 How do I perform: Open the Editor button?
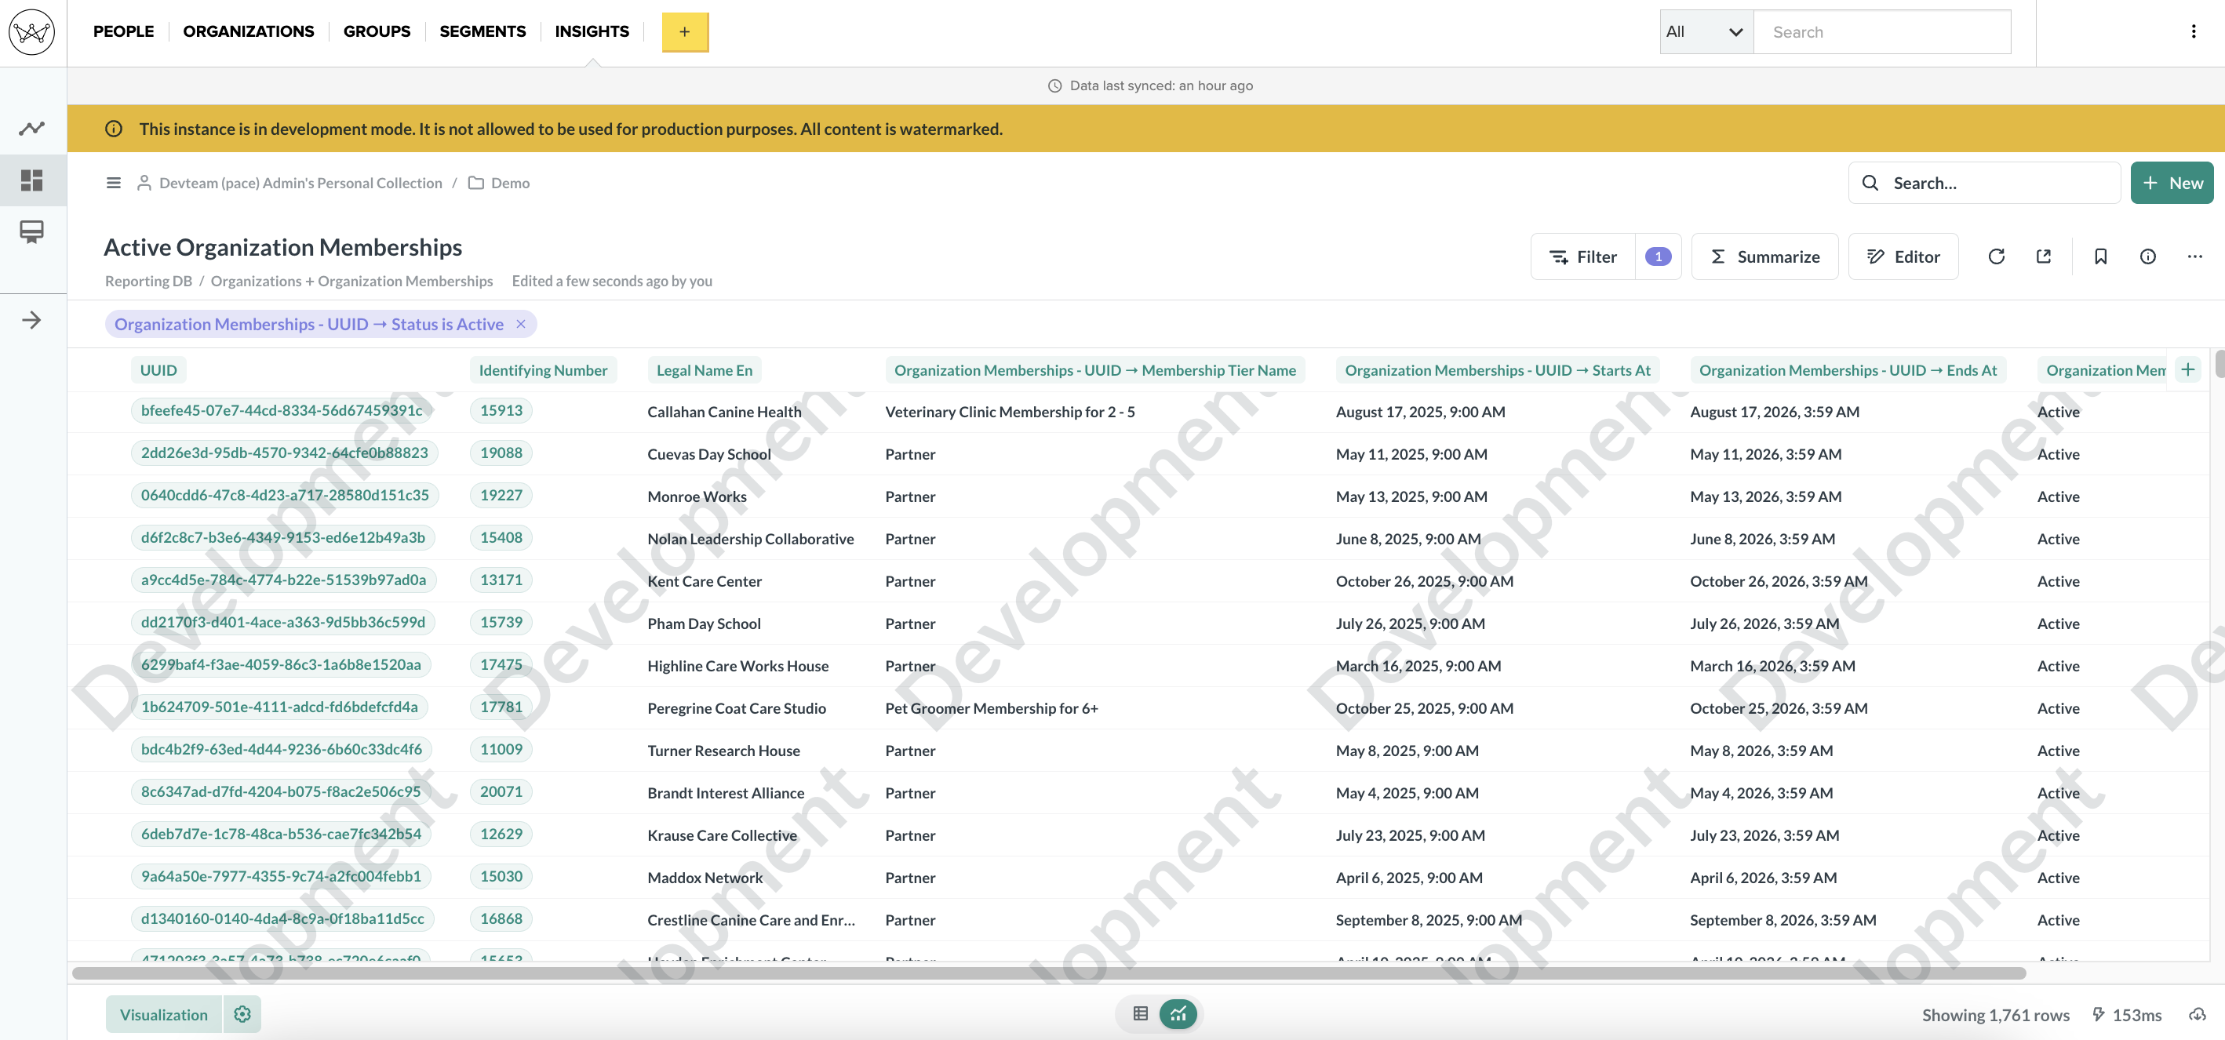coord(1903,256)
